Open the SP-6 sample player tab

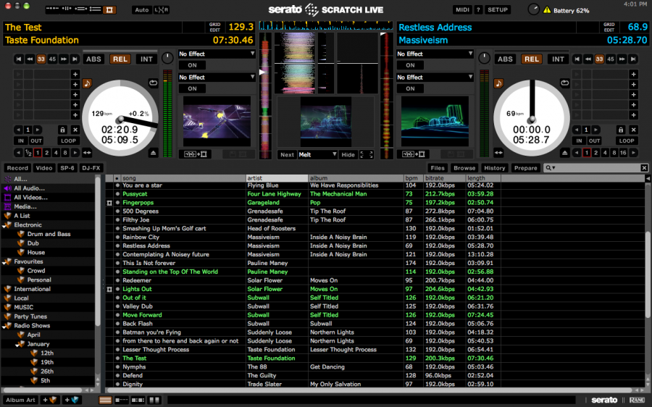[67, 168]
